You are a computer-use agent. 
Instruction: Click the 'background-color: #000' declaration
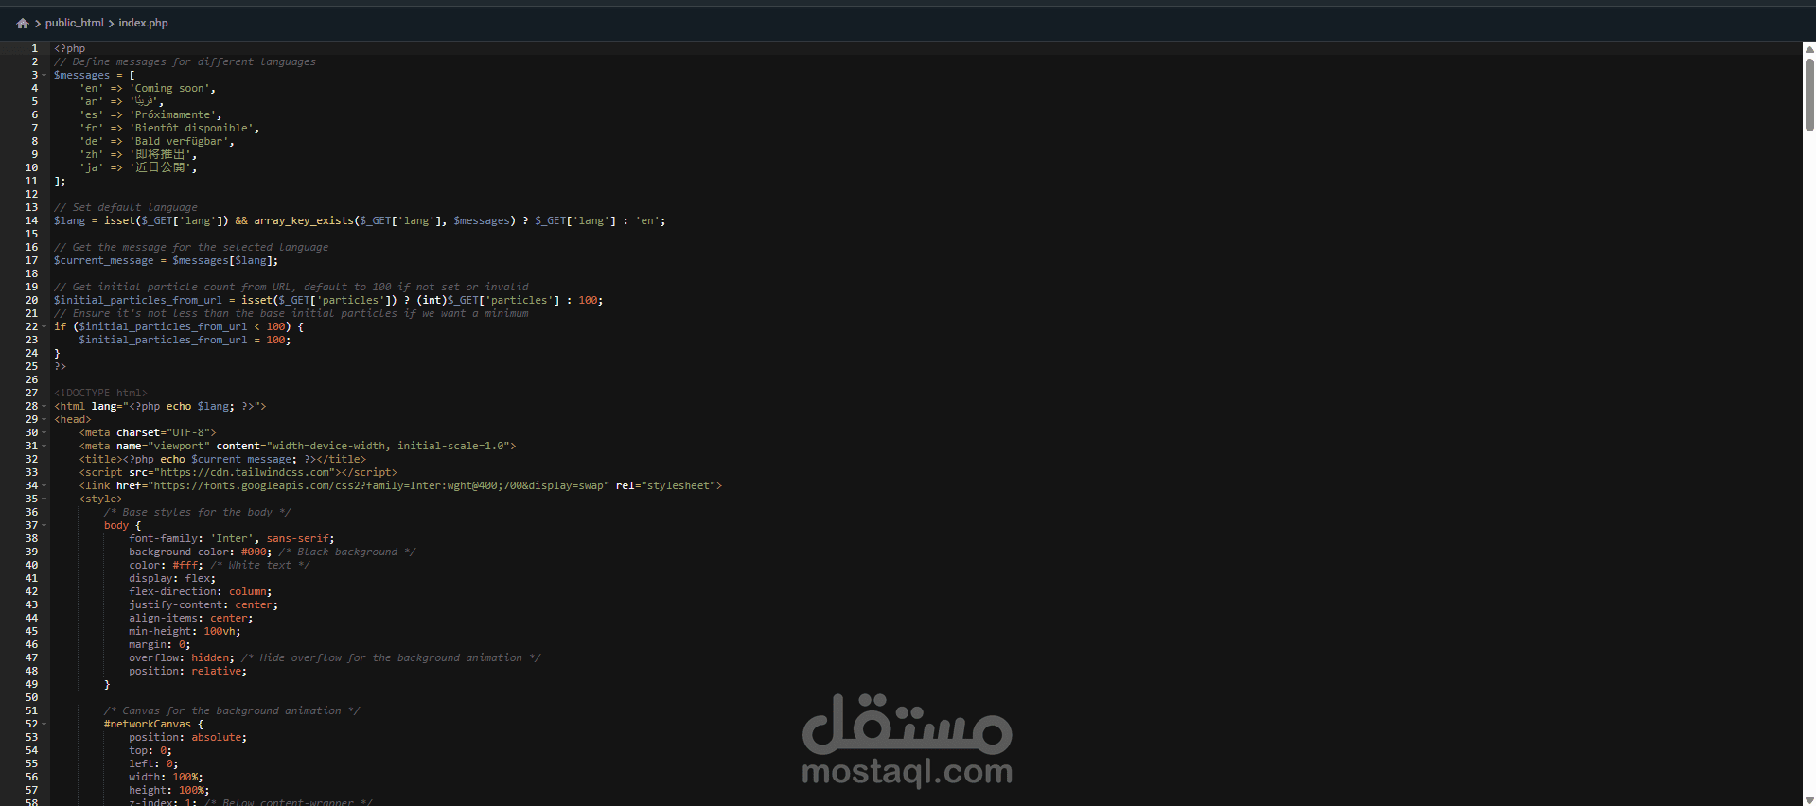tap(200, 552)
